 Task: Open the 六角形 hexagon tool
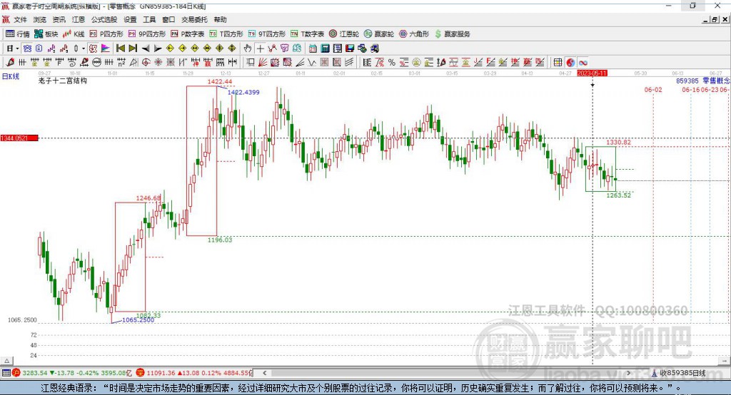(414, 34)
